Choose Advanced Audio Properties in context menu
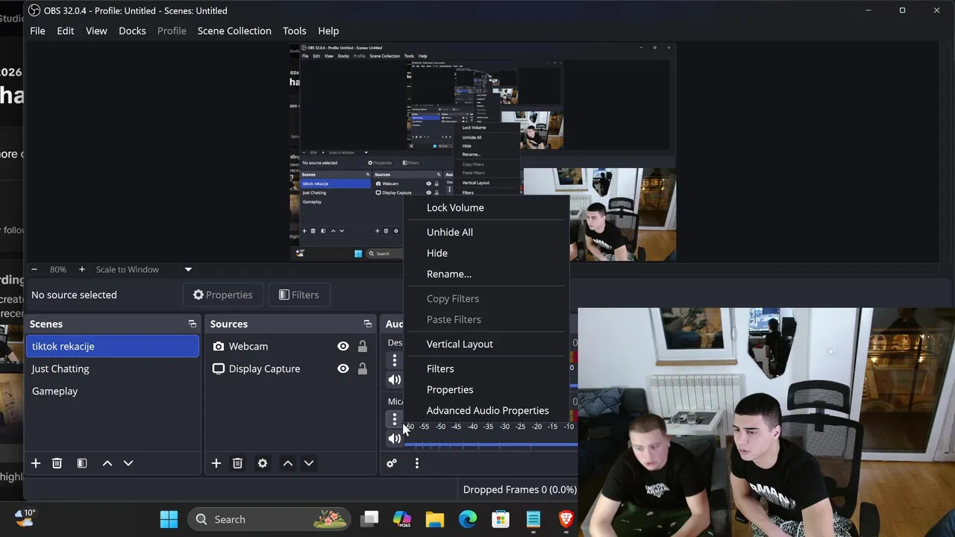Viewport: 955px width, 537px height. pyautogui.click(x=486, y=410)
